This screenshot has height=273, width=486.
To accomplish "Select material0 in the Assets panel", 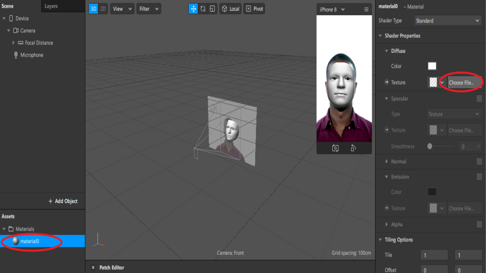I will click(x=30, y=241).
